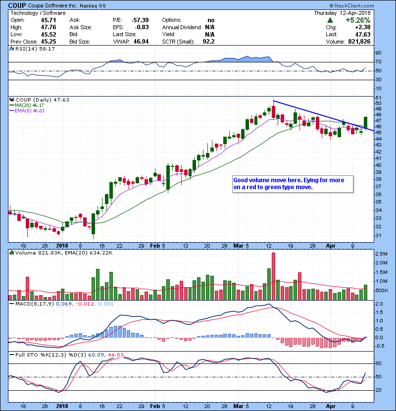This screenshot has width=396, height=411.
Task: Click the High value 47.76
Action: coord(48,27)
